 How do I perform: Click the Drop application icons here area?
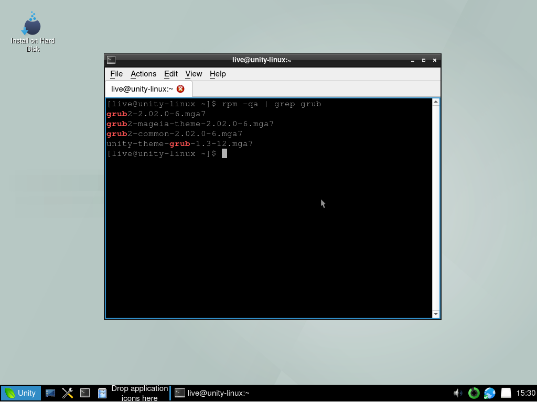(x=139, y=393)
